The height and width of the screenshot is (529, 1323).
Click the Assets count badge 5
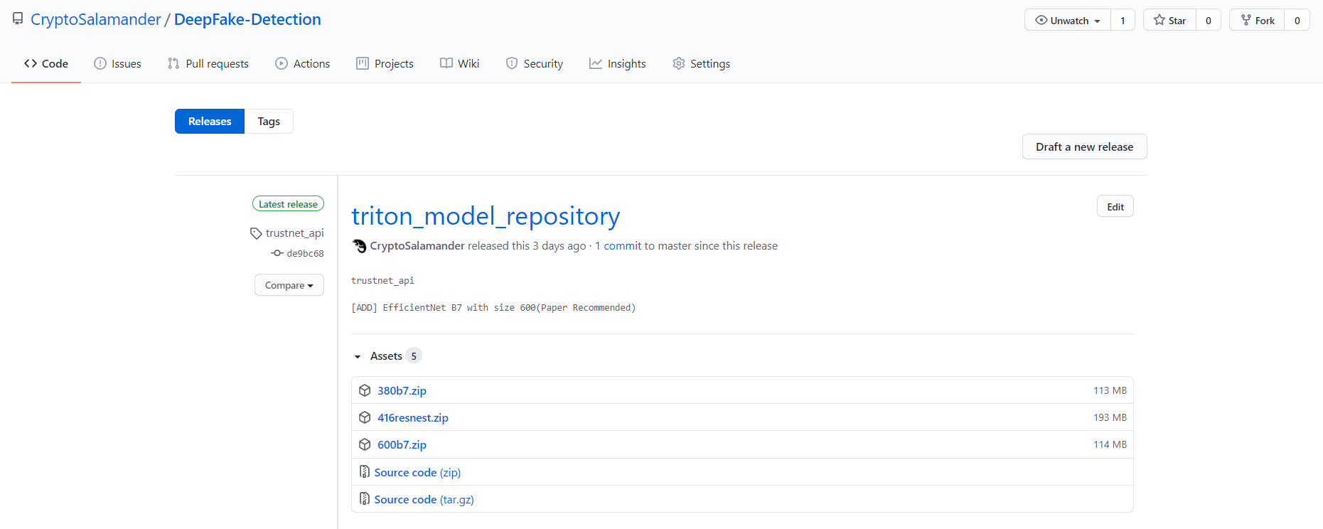[414, 356]
